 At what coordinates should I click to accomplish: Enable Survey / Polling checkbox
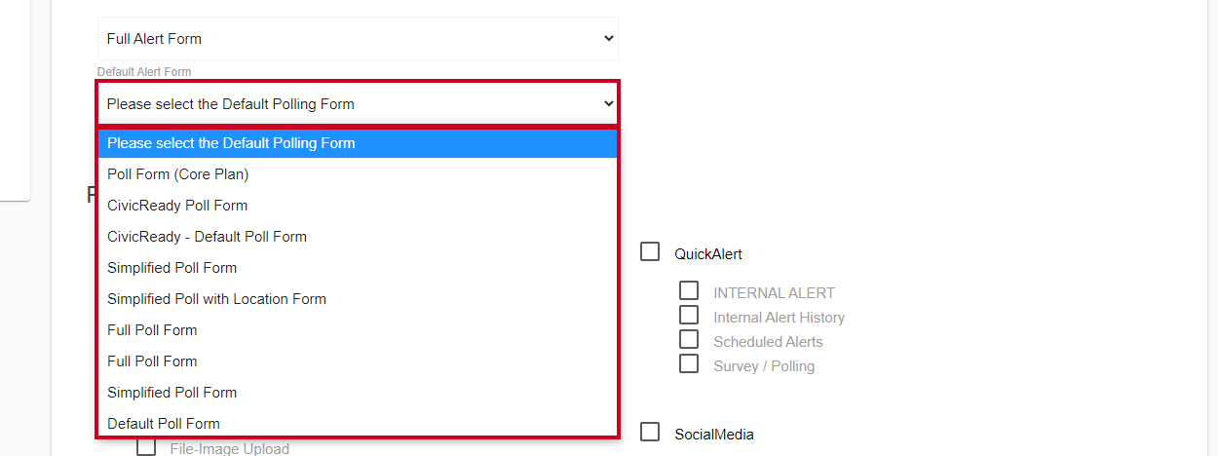click(689, 363)
